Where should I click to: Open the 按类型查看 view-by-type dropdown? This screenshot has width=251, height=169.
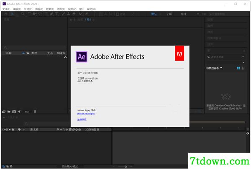[214, 68]
